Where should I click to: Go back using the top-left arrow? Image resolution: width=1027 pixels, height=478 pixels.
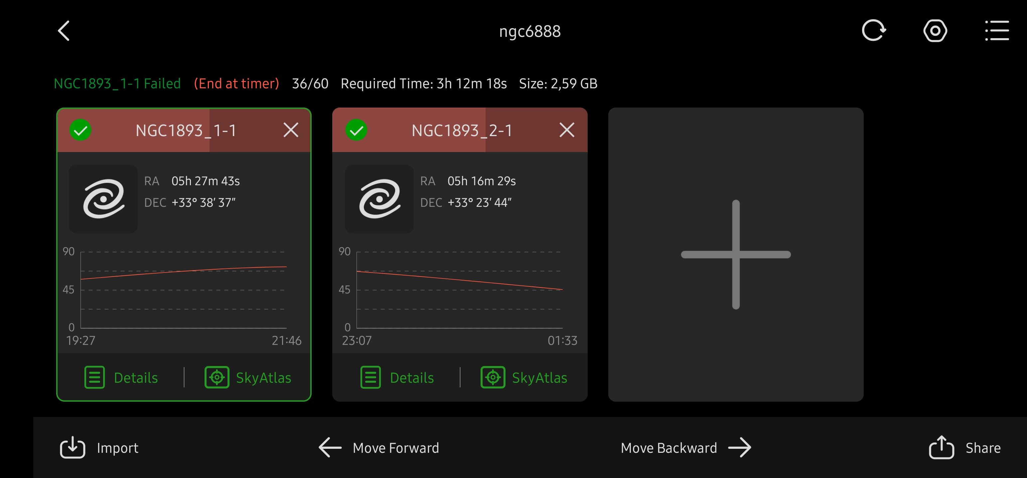(x=64, y=31)
